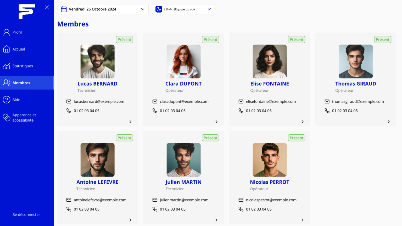402x226 pixels.
Task: Click the Accueil home icon
Action: [7, 49]
